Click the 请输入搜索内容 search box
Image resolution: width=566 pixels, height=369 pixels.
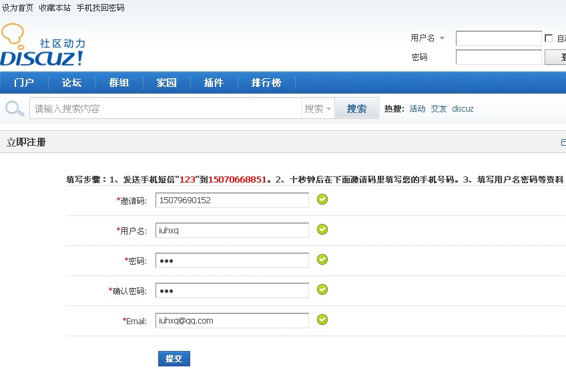coord(166,108)
